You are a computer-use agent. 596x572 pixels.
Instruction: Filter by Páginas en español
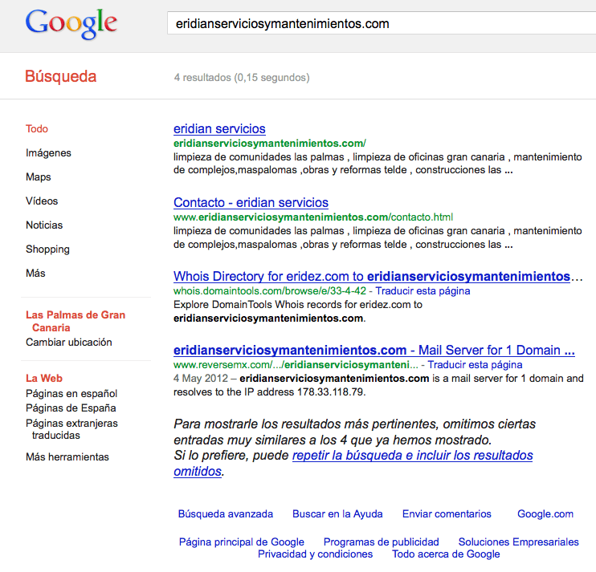click(71, 394)
